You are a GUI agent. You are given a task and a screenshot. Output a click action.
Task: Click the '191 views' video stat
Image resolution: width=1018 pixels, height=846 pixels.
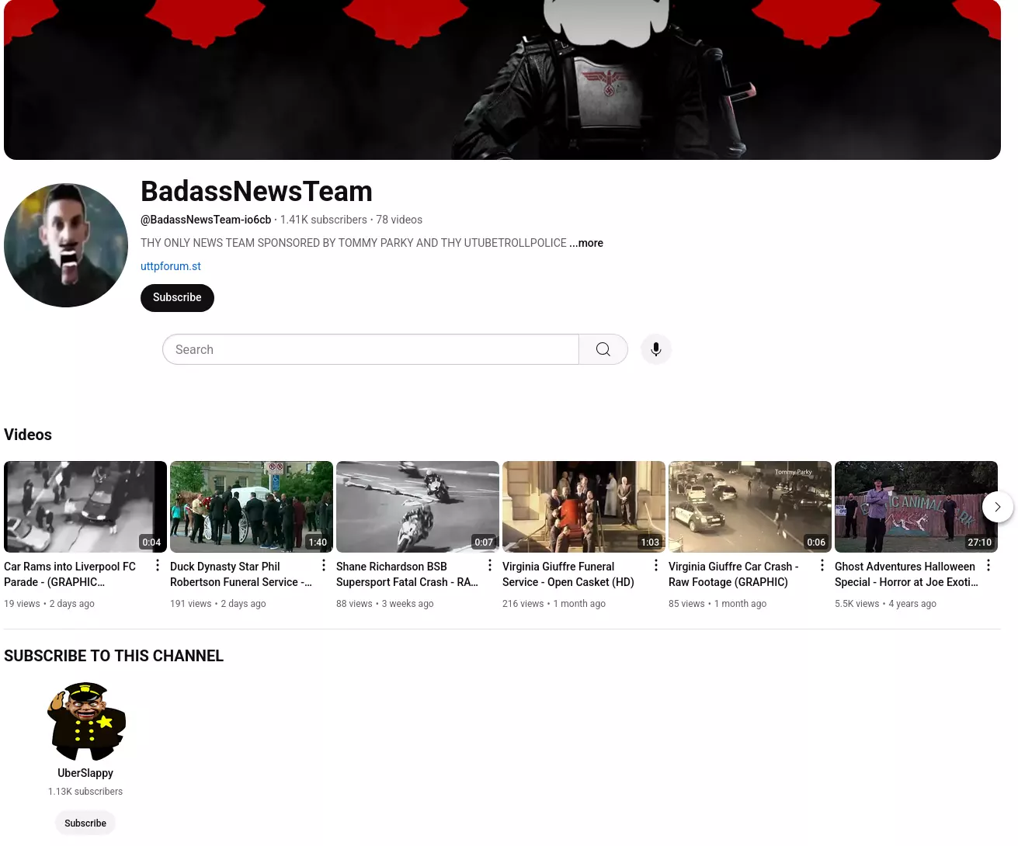(x=191, y=604)
